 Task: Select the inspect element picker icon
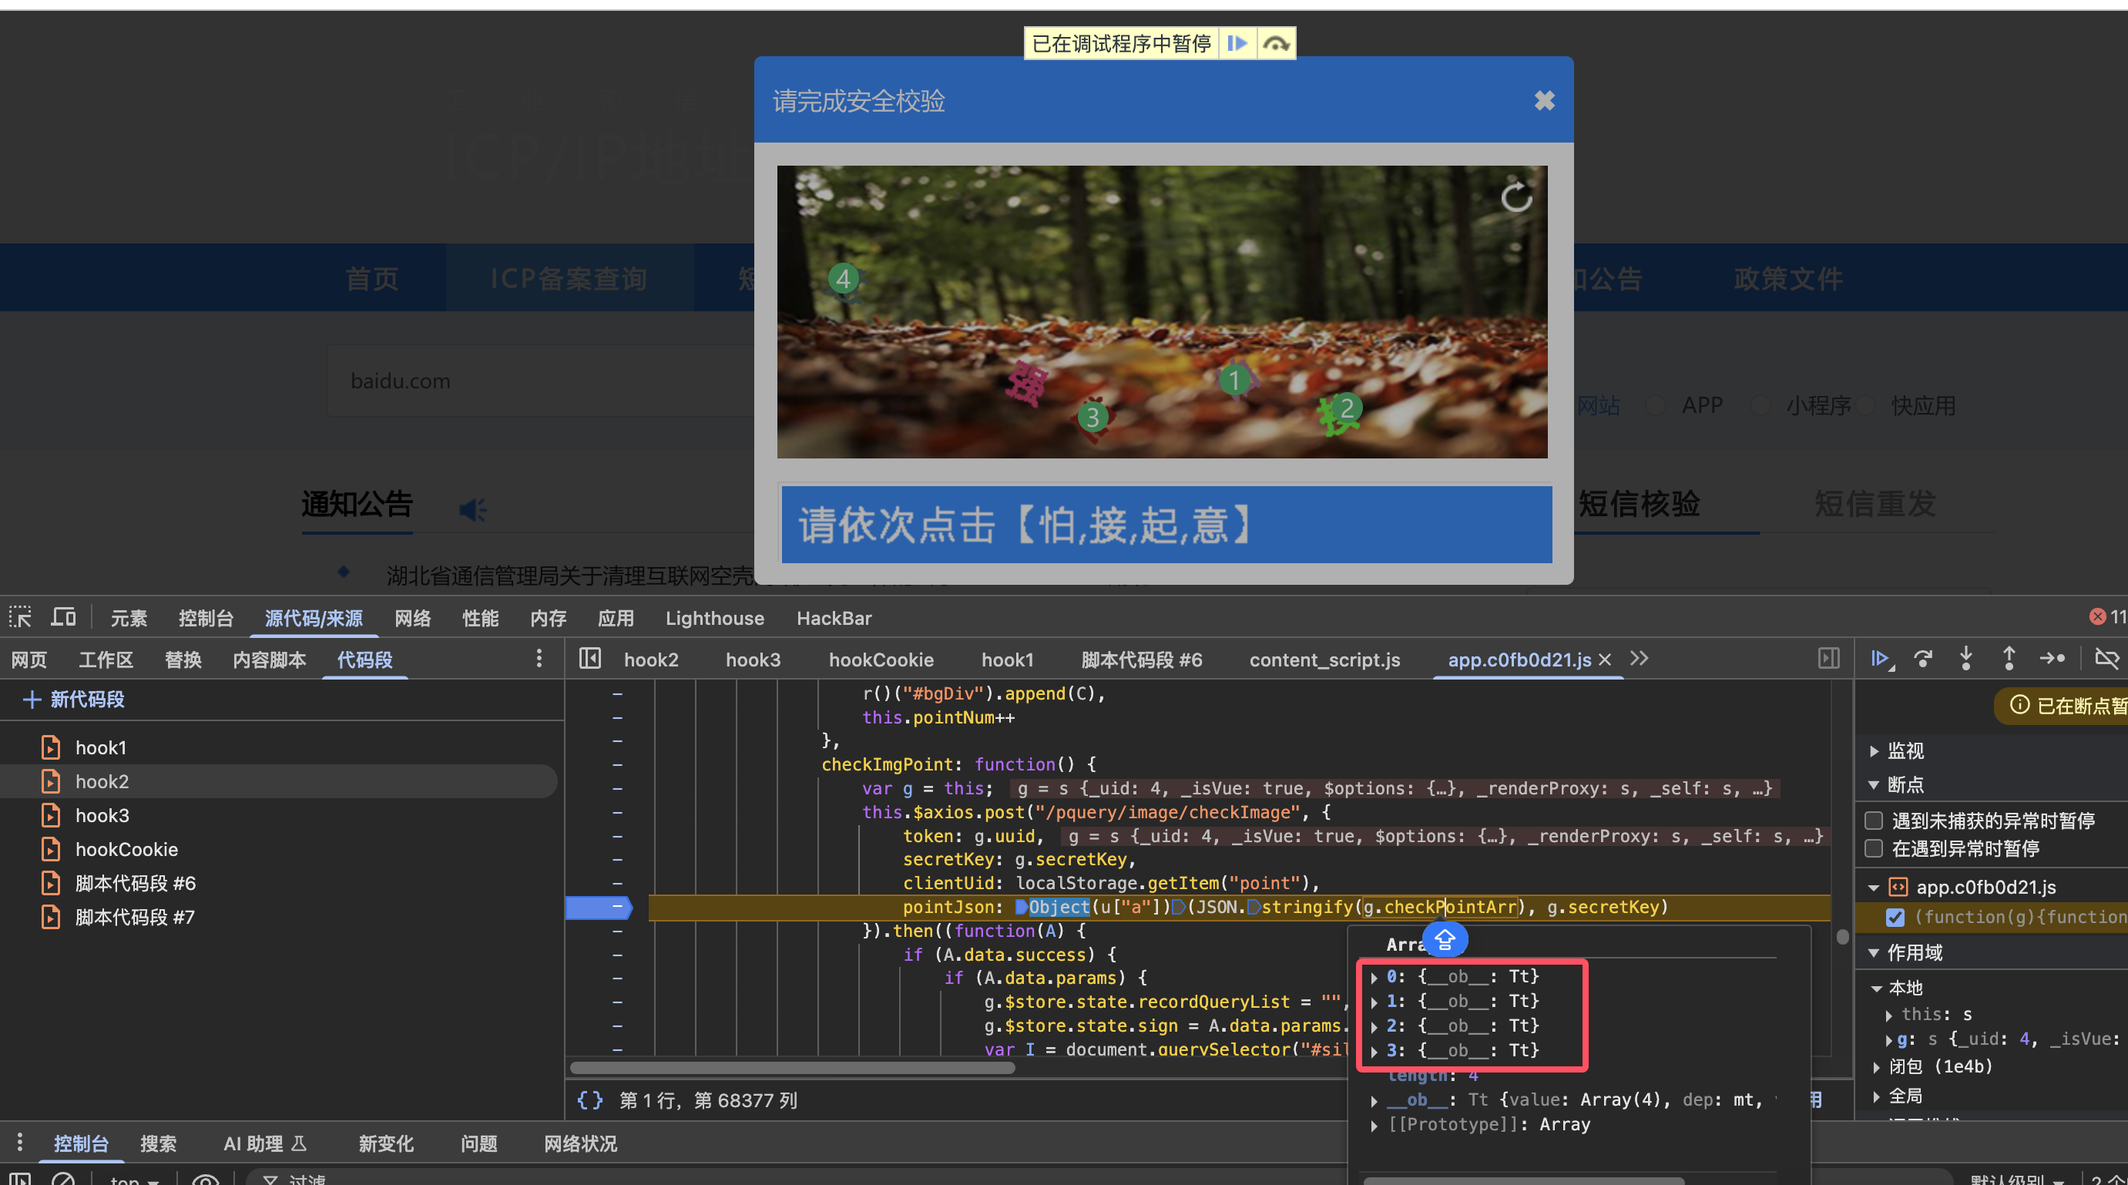coord(21,617)
